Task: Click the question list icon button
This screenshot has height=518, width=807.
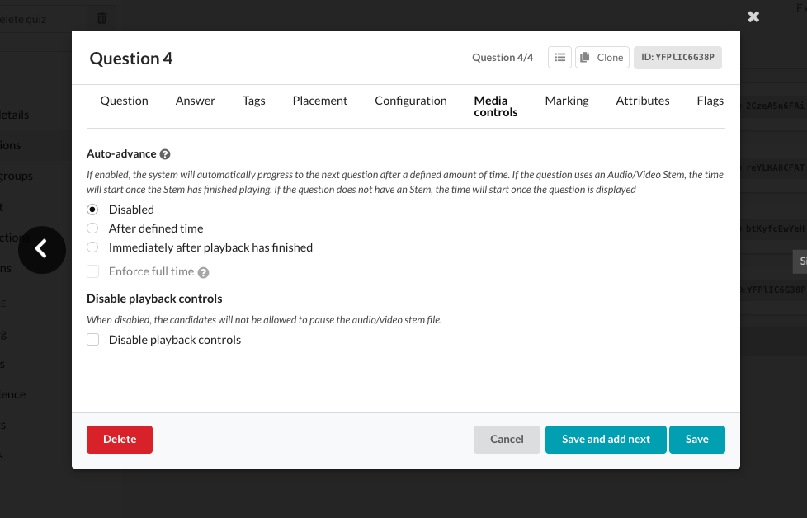Action: (560, 57)
